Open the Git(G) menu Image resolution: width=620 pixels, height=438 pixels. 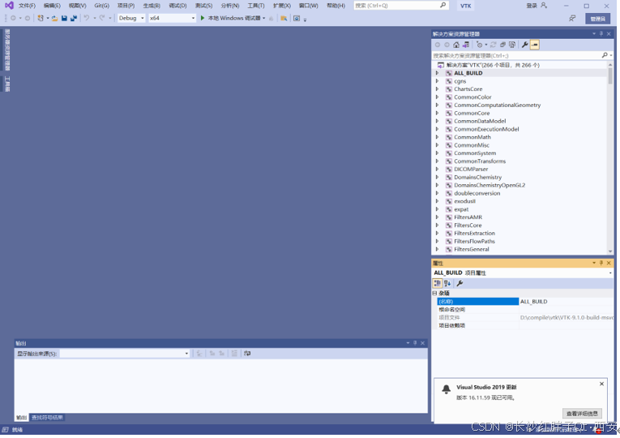click(101, 6)
